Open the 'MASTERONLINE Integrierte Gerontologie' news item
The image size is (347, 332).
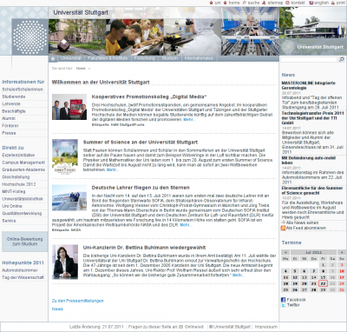[309, 85]
